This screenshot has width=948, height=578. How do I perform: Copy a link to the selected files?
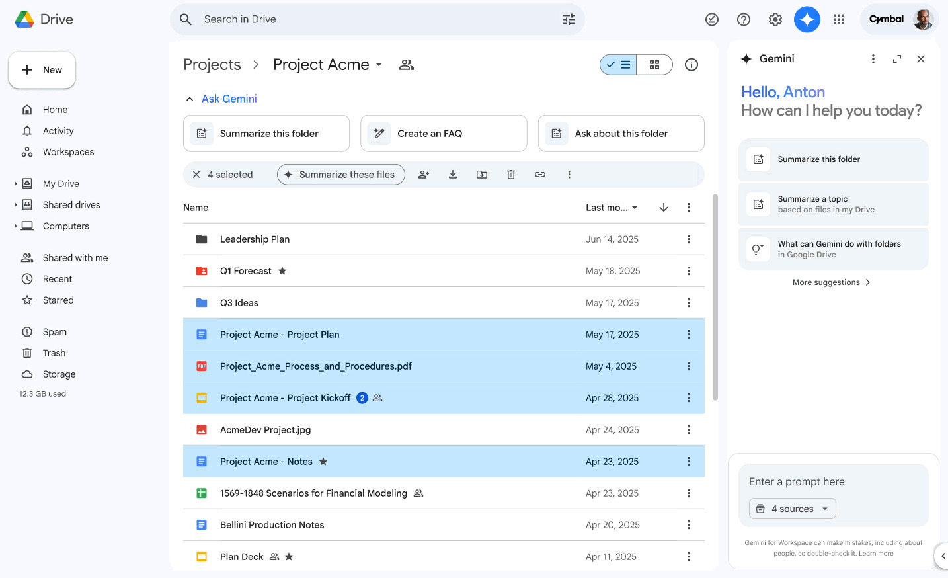pyautogui.click(x=540, y=174)
